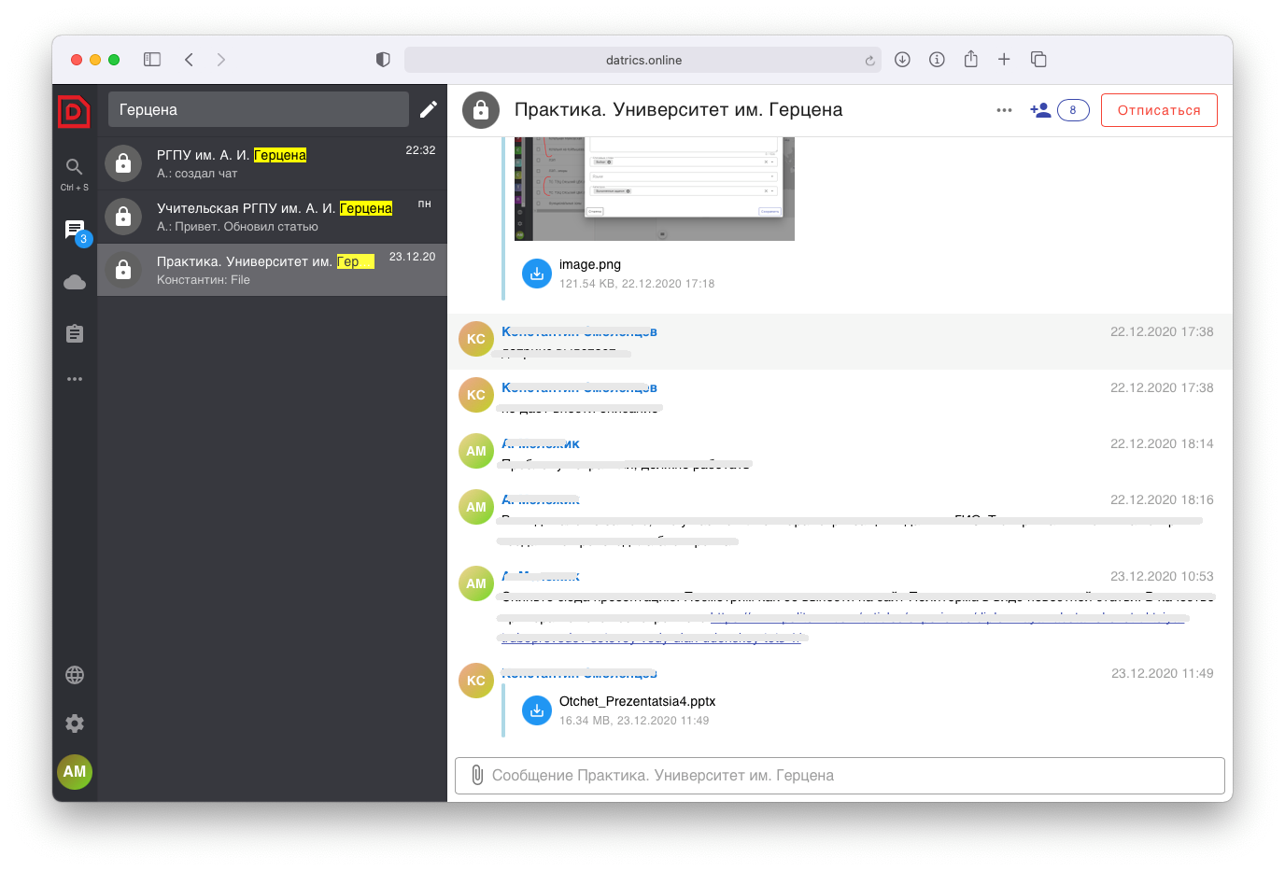Open the clipboard tasks icon
The width and height of the screenshot is (1285, 871).
pyautogui.click(x=75, y=333)
